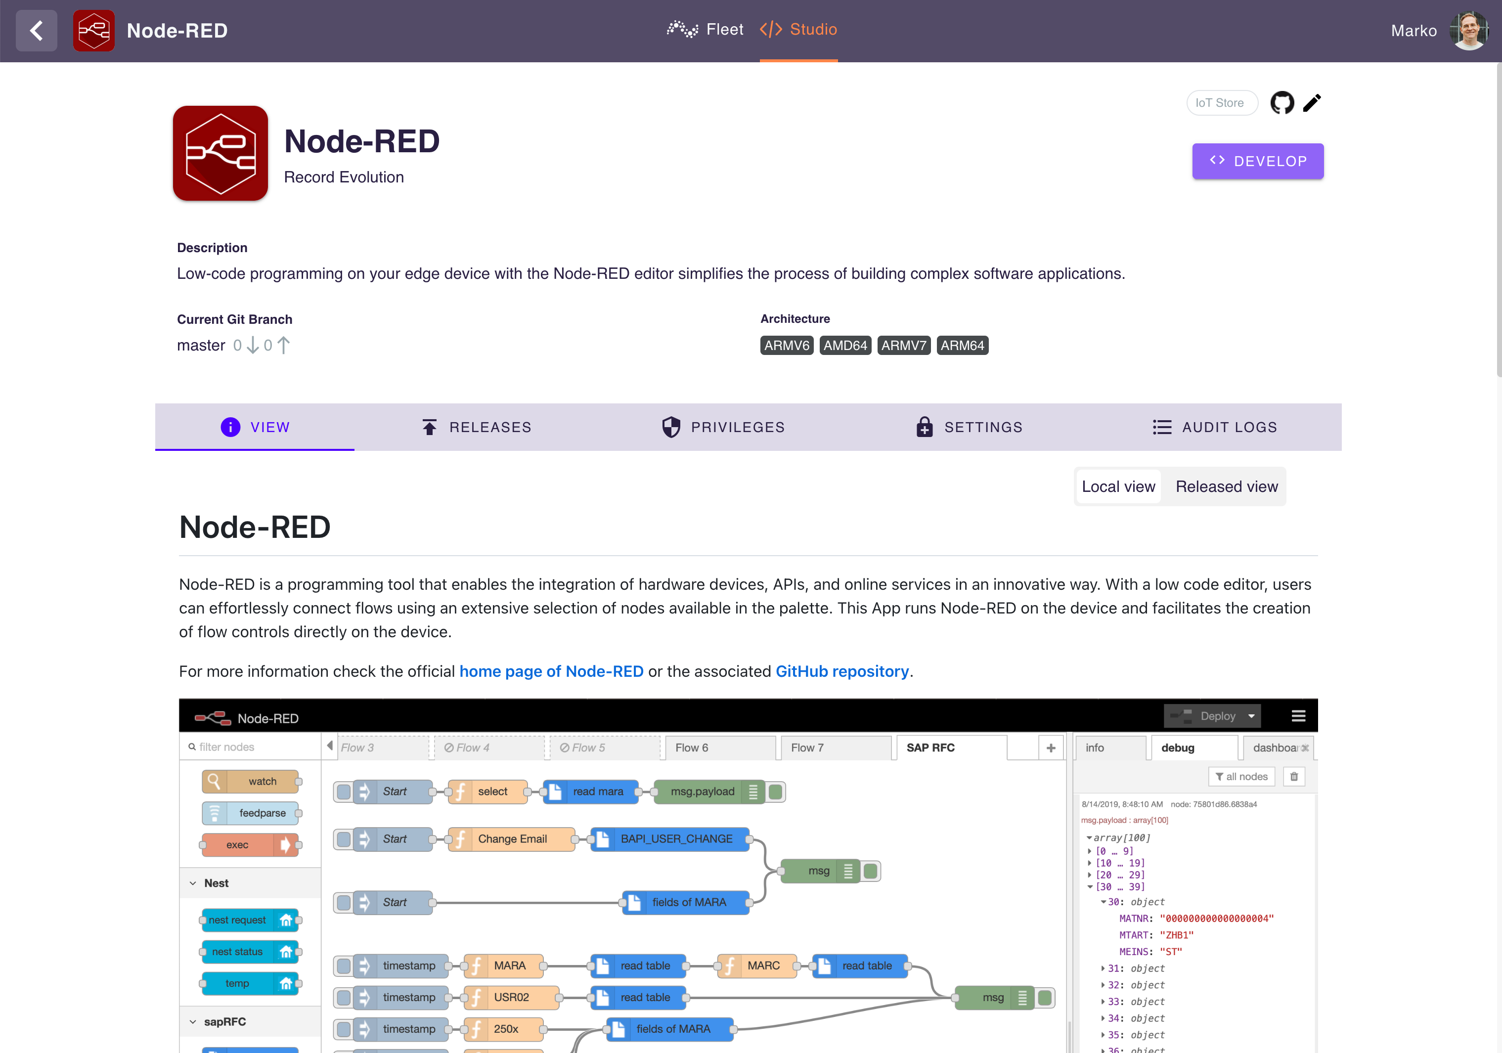Viewport: 1502px width, 1053px height.
Task: Click the Fleet swarm icon
Action: [682, 30]
